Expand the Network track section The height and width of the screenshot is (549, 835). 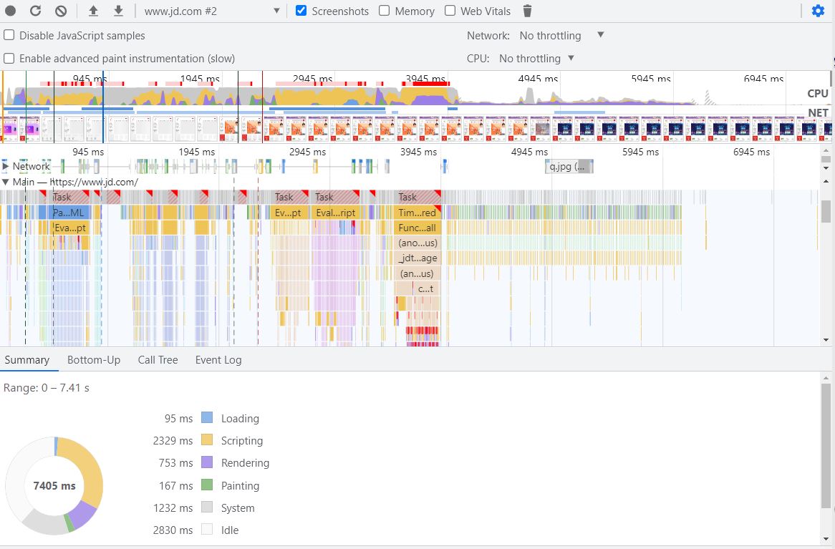coord(6,166)
